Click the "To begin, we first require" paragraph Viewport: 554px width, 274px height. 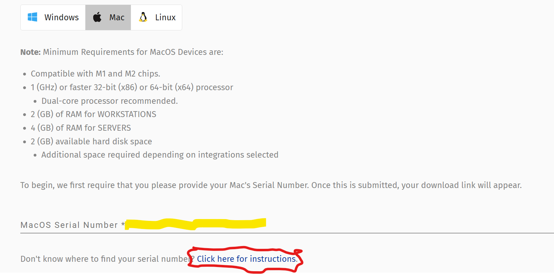tap(271, 185)
